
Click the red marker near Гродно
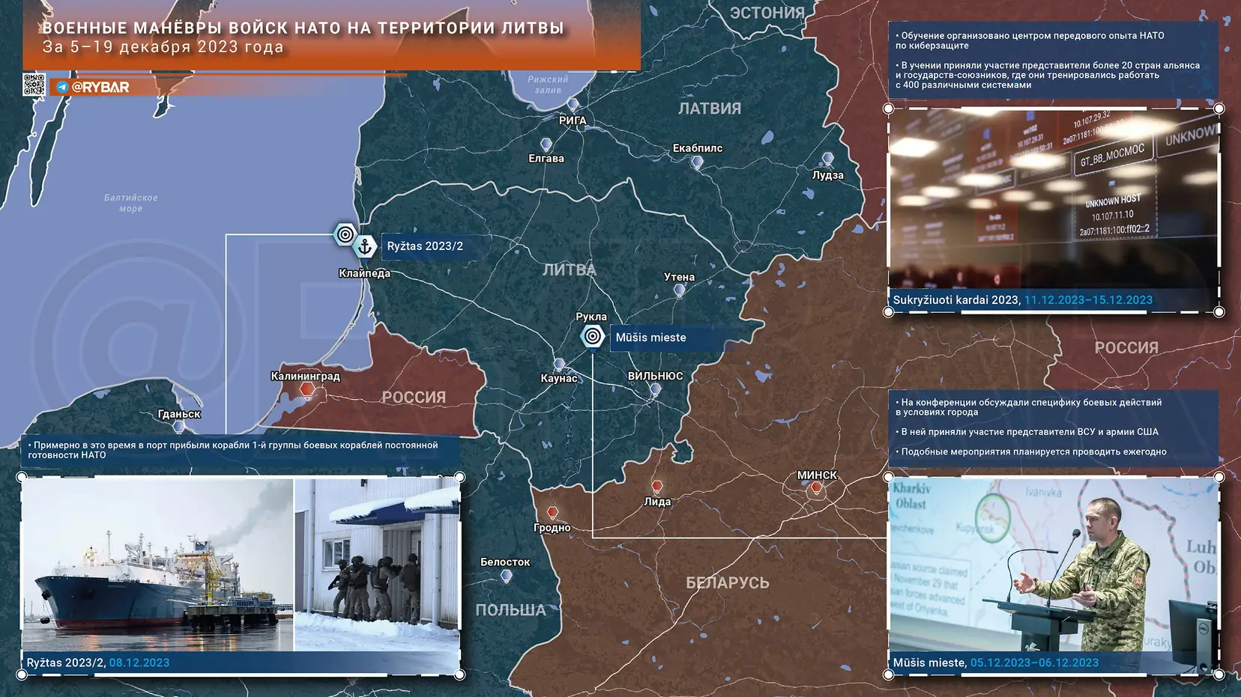pyautogui.click(x=552, y=512)
